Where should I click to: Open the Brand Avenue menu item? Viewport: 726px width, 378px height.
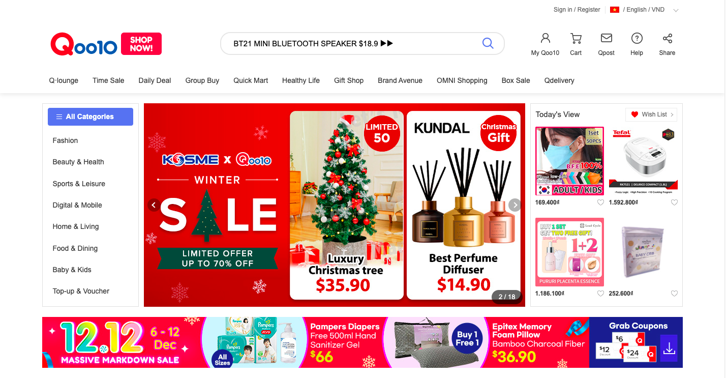click(x=400, y=80)
